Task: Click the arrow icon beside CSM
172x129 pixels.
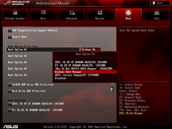Action: [x=10, y=30]
